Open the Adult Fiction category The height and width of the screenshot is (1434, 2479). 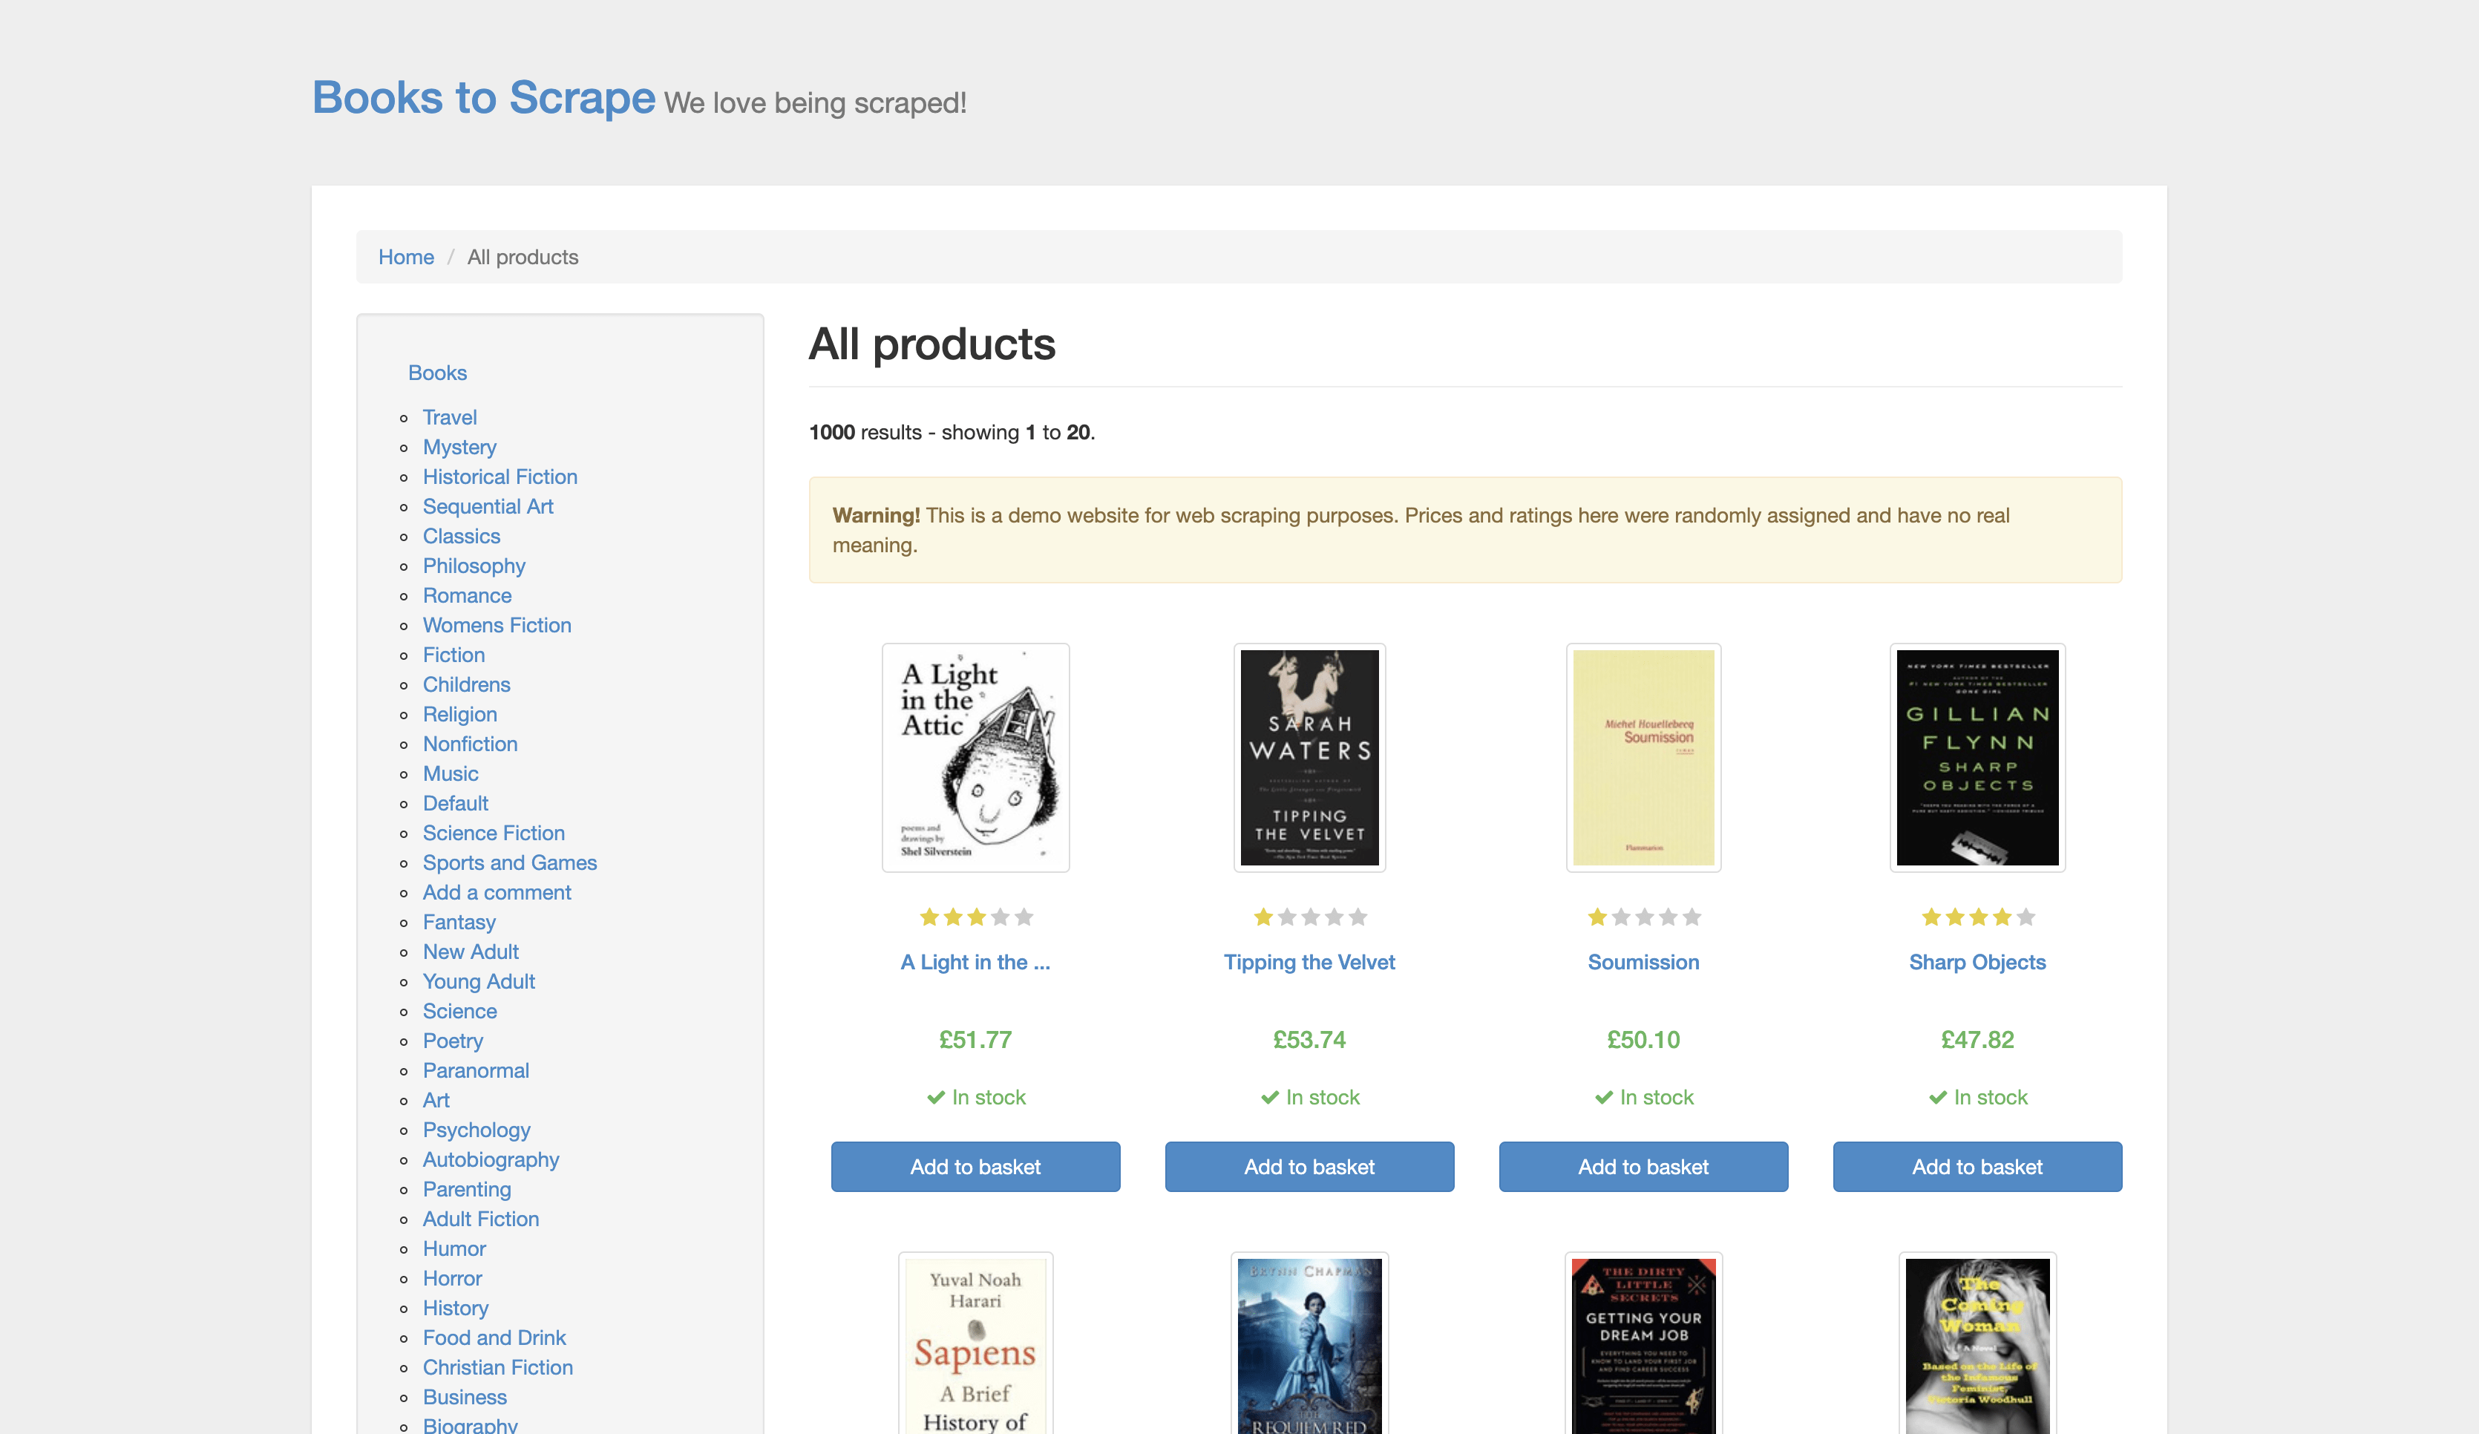(x=481, y=1219)
